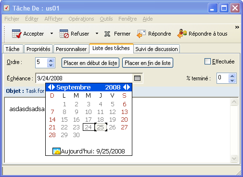Select September 24 in the calendar
Viewport: 243px width, 177px height.
click(x=89, y=127)
